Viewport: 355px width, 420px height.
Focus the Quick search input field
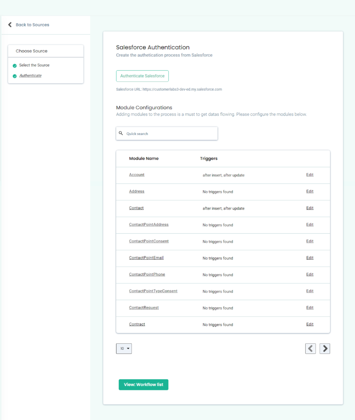167,133
